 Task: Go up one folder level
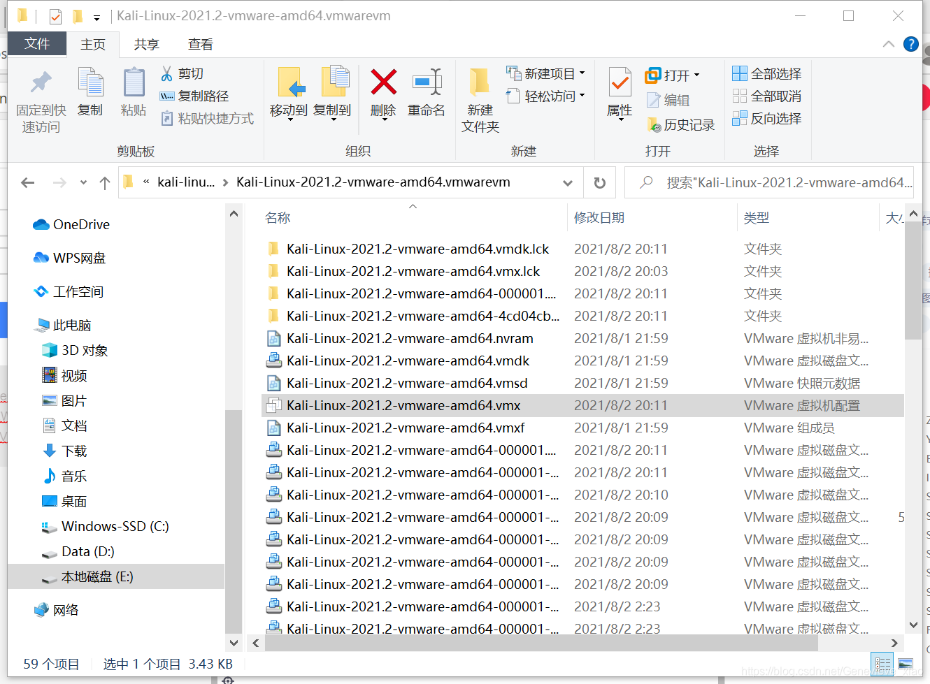click(x=105, y=182)
